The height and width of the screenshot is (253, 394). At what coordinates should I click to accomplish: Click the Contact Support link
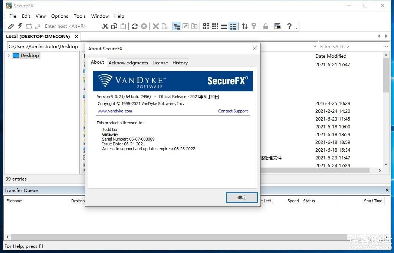[x=233, y=111]
